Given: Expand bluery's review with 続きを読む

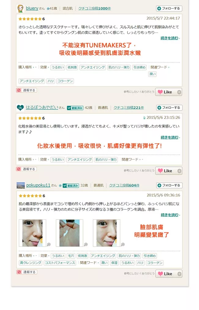Looking at the screenshot, I should tap(170, 38).
